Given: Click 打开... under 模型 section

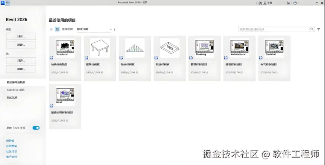Looking at the screenshot, I should click(21, 36).
